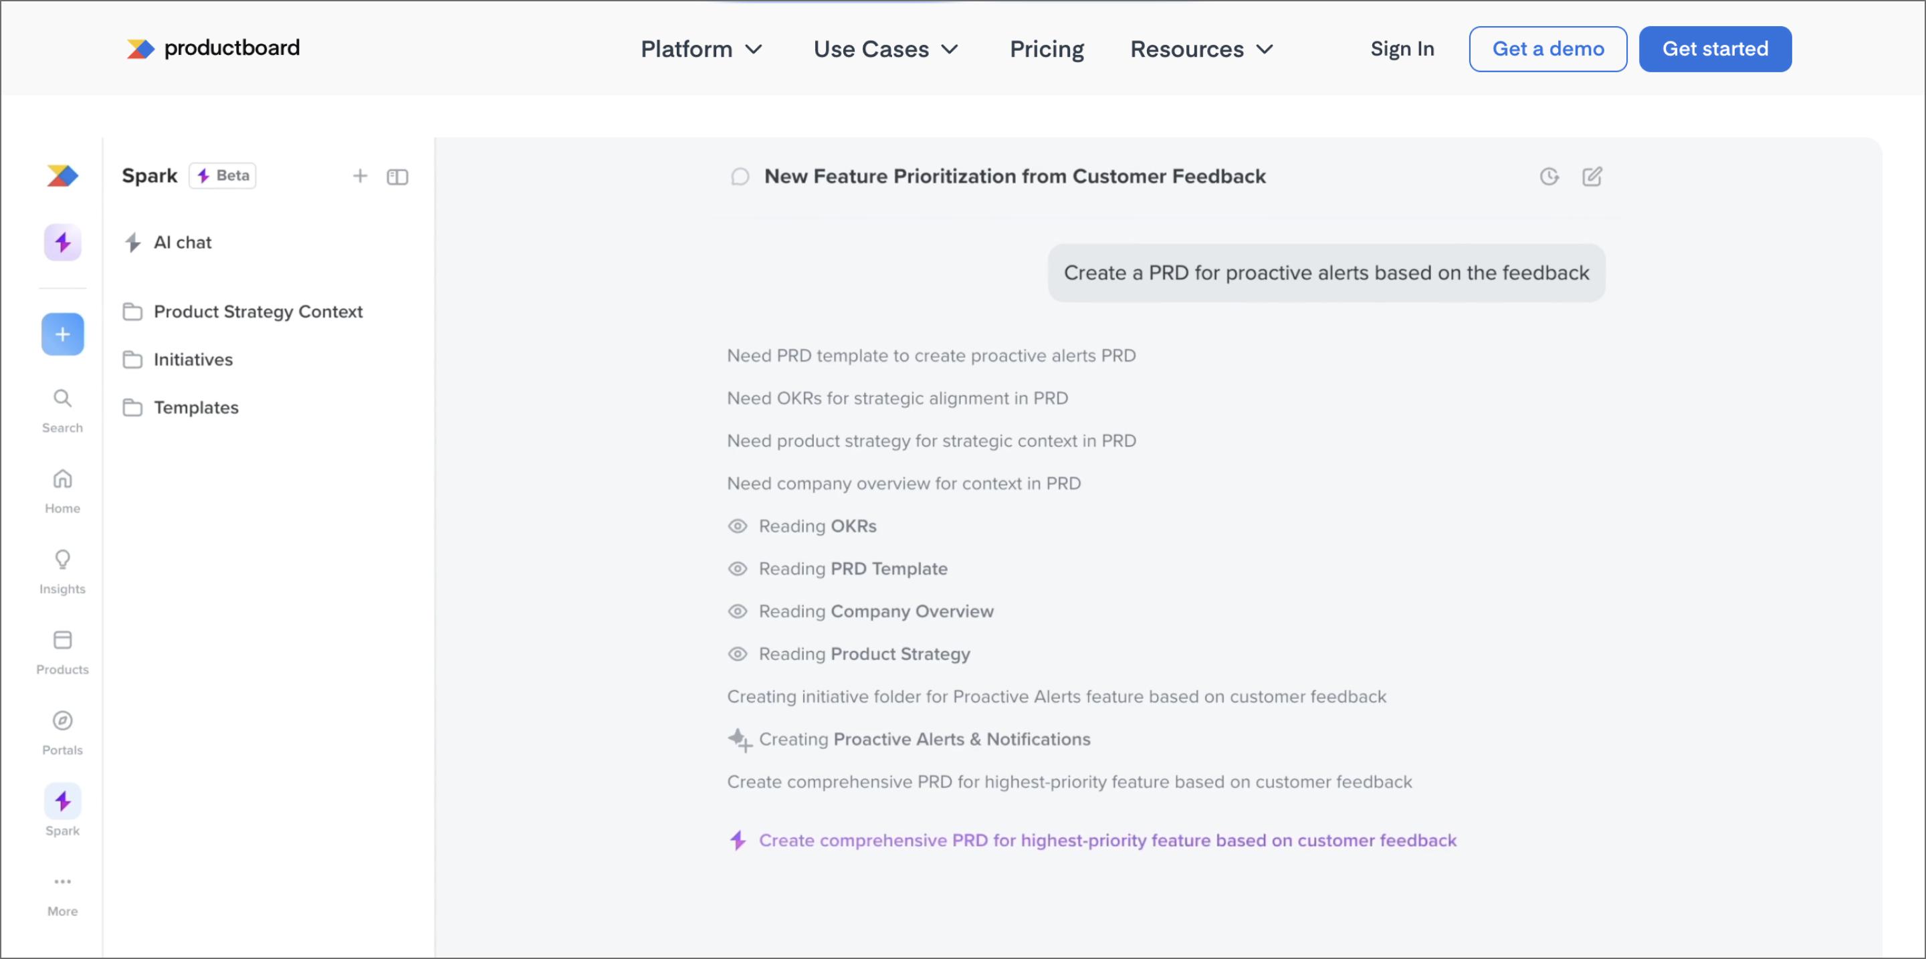Open Products in the sidebar
This screenshot has height=959, width=1926.
(62, 653)
